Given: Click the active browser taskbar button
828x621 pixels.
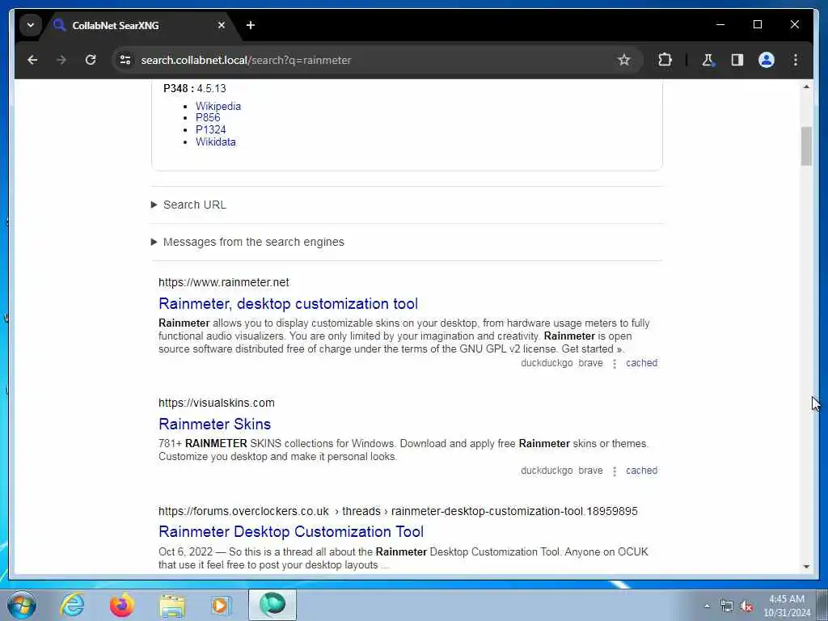Looking at the screenshot, I should click(x=272, y=605).
